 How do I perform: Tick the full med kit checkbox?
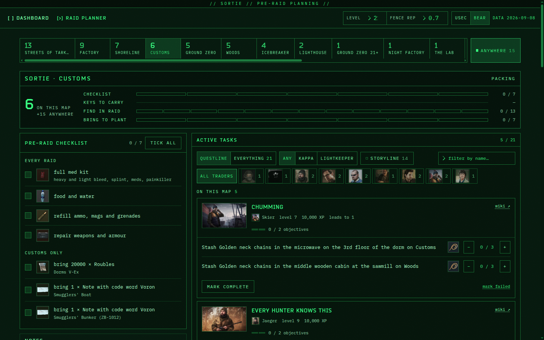pyautogui.click(x=28, y=175)
